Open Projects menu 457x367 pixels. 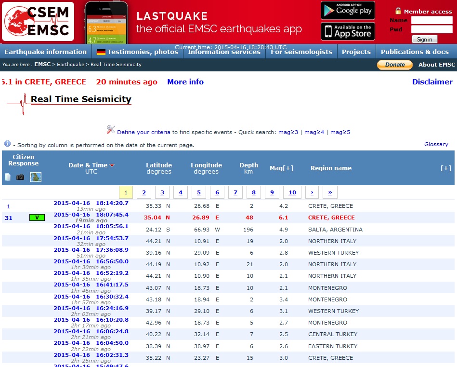pyautogui.click(x=356, y=52)
